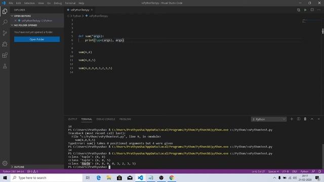Screen dimensions: 324x182
Task: Open the Help menu
Action: (x=81, y=3)
